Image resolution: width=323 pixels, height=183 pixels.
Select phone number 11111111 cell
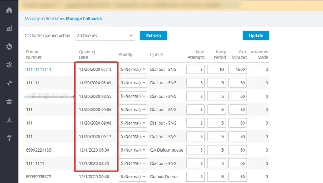click(x=35, y=163)
